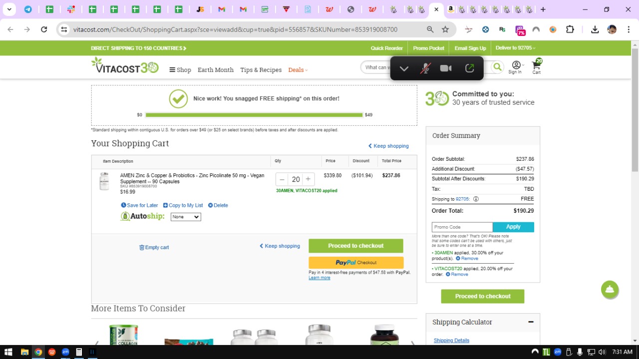Click Copy to My List
The height and width of the screenshot is (359, 639).
(x=183, y=205)
